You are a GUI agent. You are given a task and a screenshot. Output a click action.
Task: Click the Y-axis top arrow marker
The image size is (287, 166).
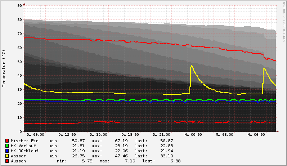(x=24, y=4)
